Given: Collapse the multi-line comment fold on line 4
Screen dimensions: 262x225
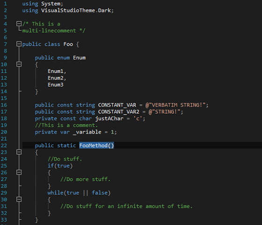Looking at the screenshot, I should pos(19,24).
